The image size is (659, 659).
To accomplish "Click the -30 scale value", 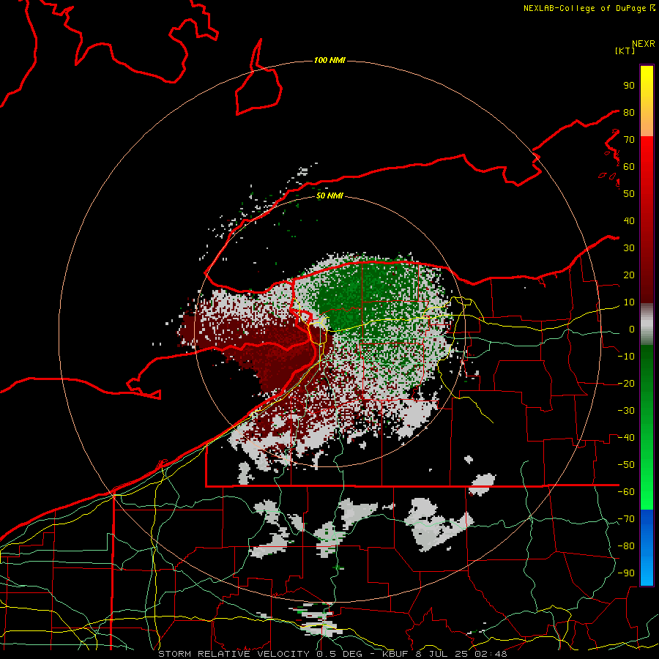I will point(626,411).
